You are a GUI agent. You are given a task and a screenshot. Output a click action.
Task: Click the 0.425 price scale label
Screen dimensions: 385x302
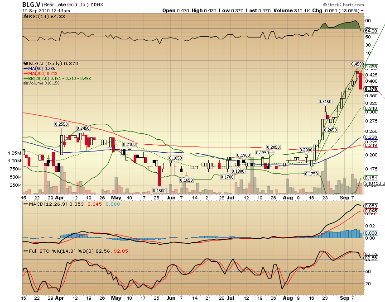[371, 75]
